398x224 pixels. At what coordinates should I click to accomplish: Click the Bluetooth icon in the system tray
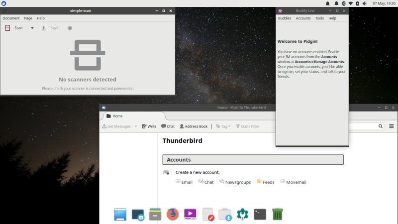pyautogui.click(x=344, y=3)
